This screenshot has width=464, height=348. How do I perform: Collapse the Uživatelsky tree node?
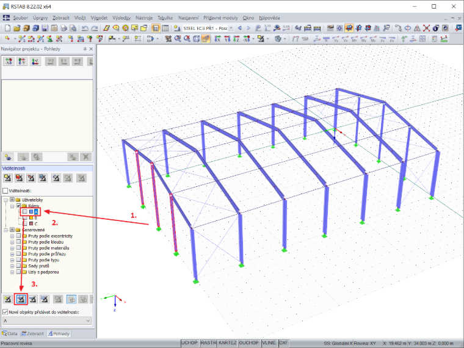pyautogui.click(x=5, y=200)
